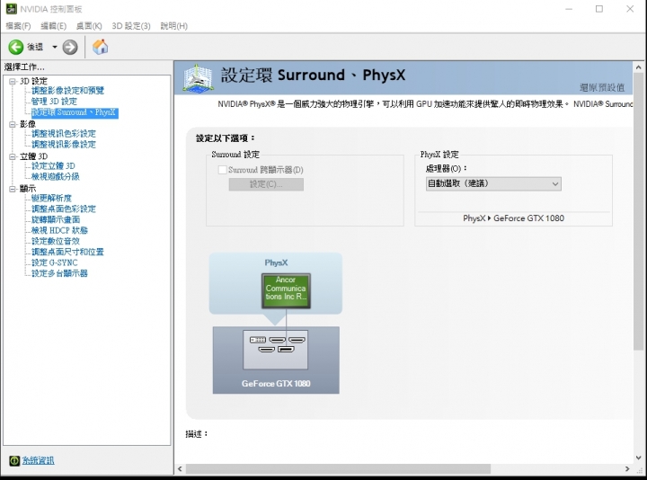
Task: Open the 系統資訊 link
Action: [x=38, y=460]
